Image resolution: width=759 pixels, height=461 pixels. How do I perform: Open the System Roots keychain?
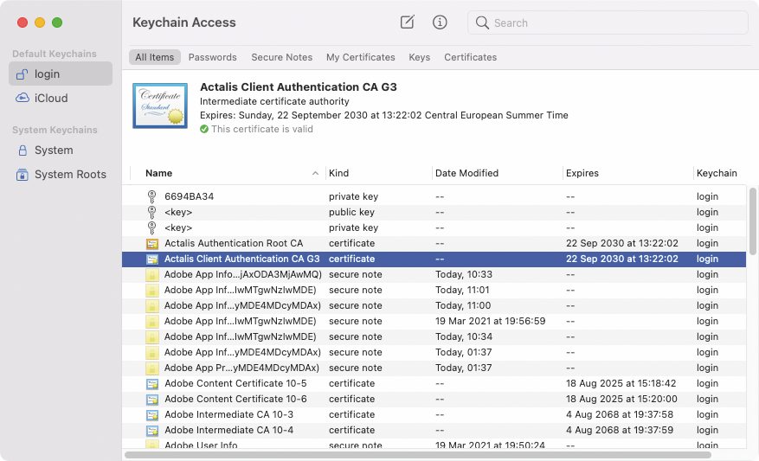(61, 175)
